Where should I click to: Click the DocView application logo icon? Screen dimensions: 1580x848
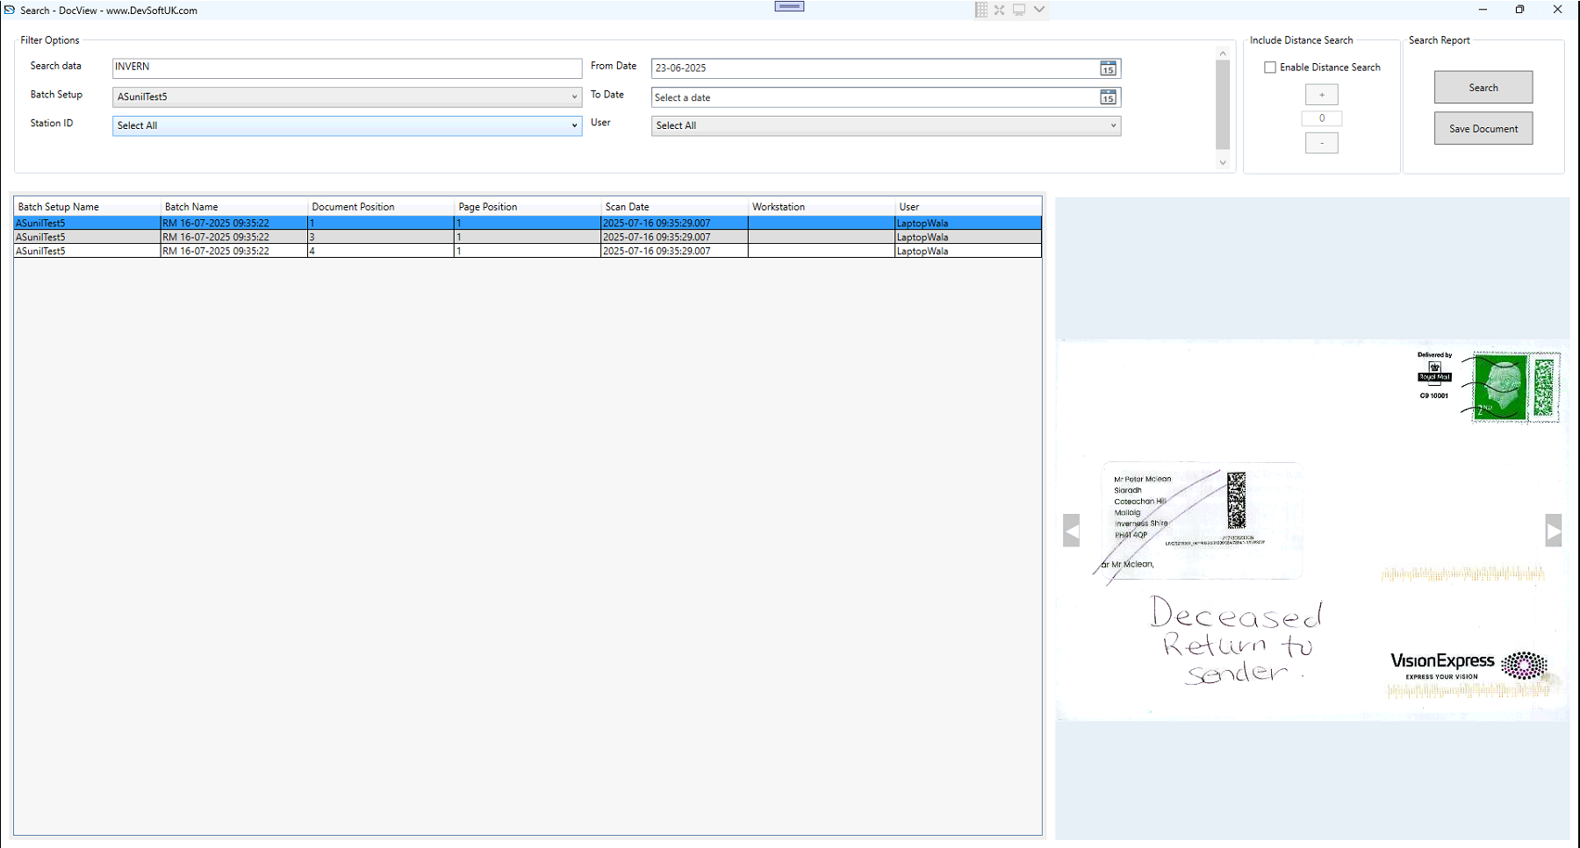(x=10, y=10)
